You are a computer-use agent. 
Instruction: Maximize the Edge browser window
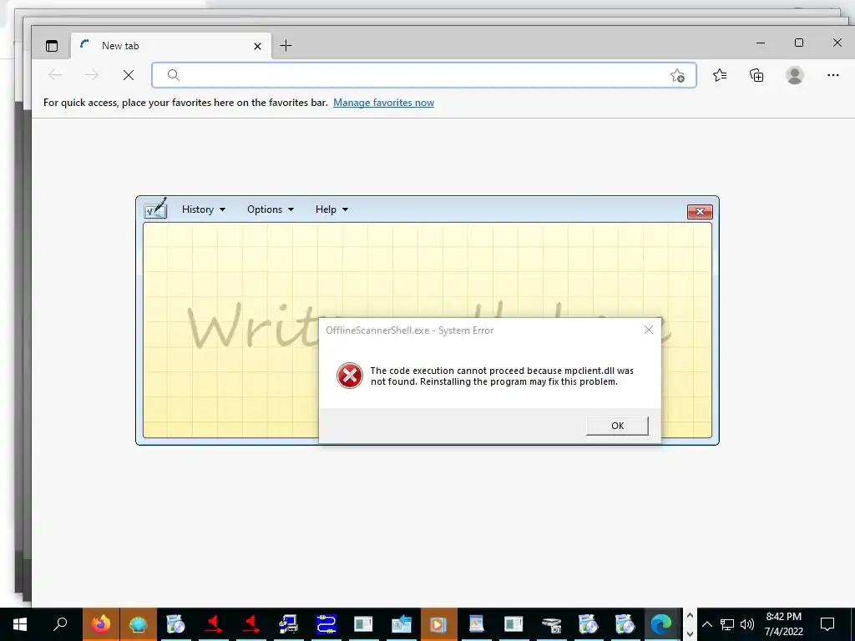tap(799, 43)
